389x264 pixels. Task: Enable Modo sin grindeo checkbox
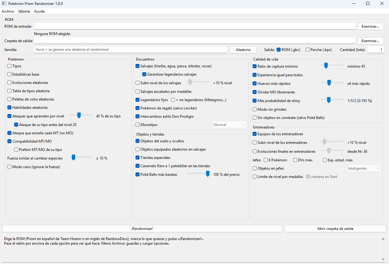[x=255, y=109]
